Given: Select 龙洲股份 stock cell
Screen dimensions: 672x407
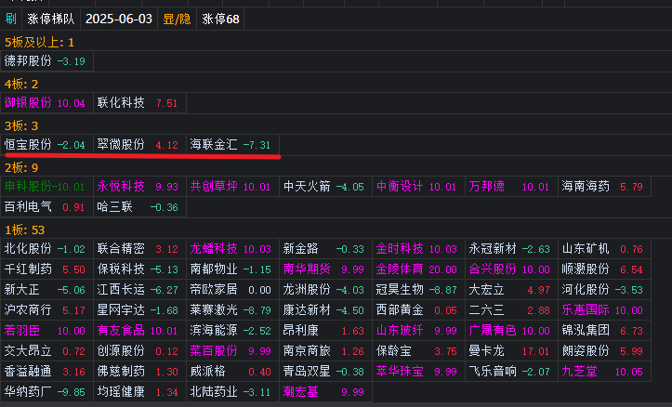Looking at the screenshot, I should coord(325,290).
